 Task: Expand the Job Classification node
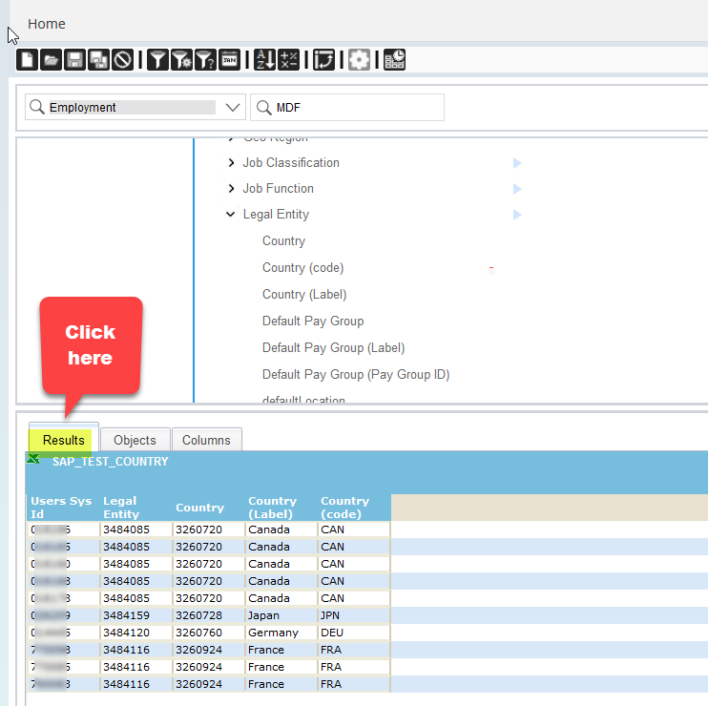pos(231,162)
